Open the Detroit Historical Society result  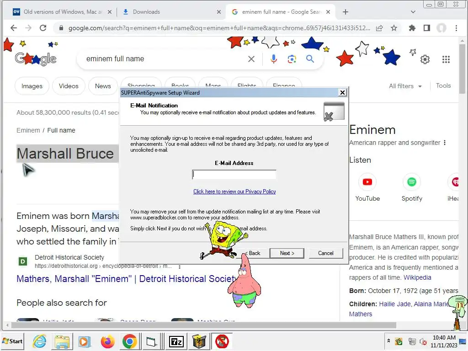(x=127, y=279)
